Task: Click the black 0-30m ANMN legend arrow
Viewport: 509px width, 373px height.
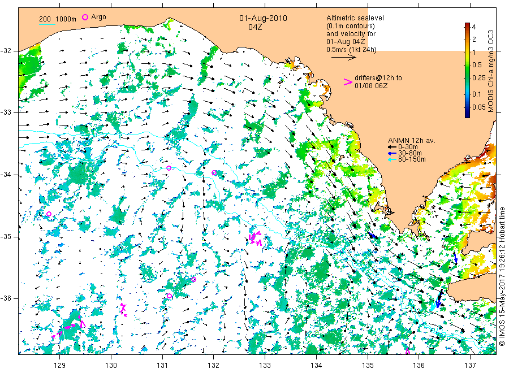Action: [392, 148]
